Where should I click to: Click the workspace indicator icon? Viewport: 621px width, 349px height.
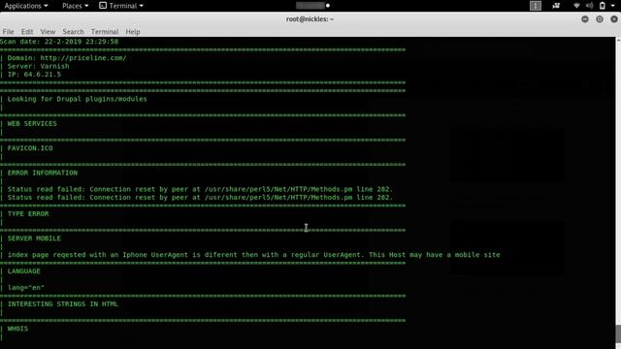coord(536,6)
